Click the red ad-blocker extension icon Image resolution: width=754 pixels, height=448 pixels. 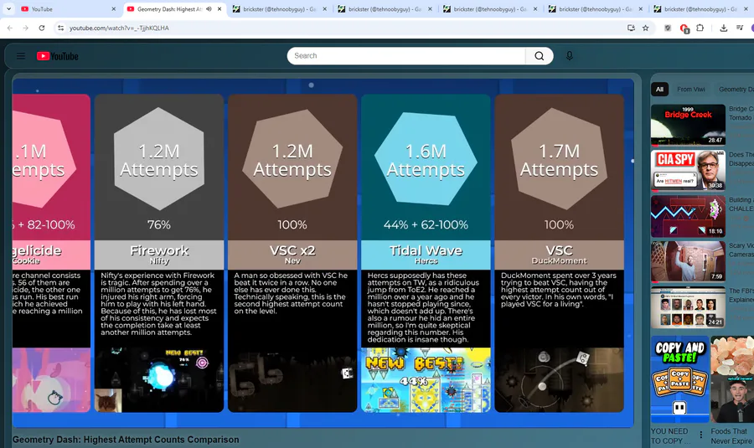click(684, 28)
